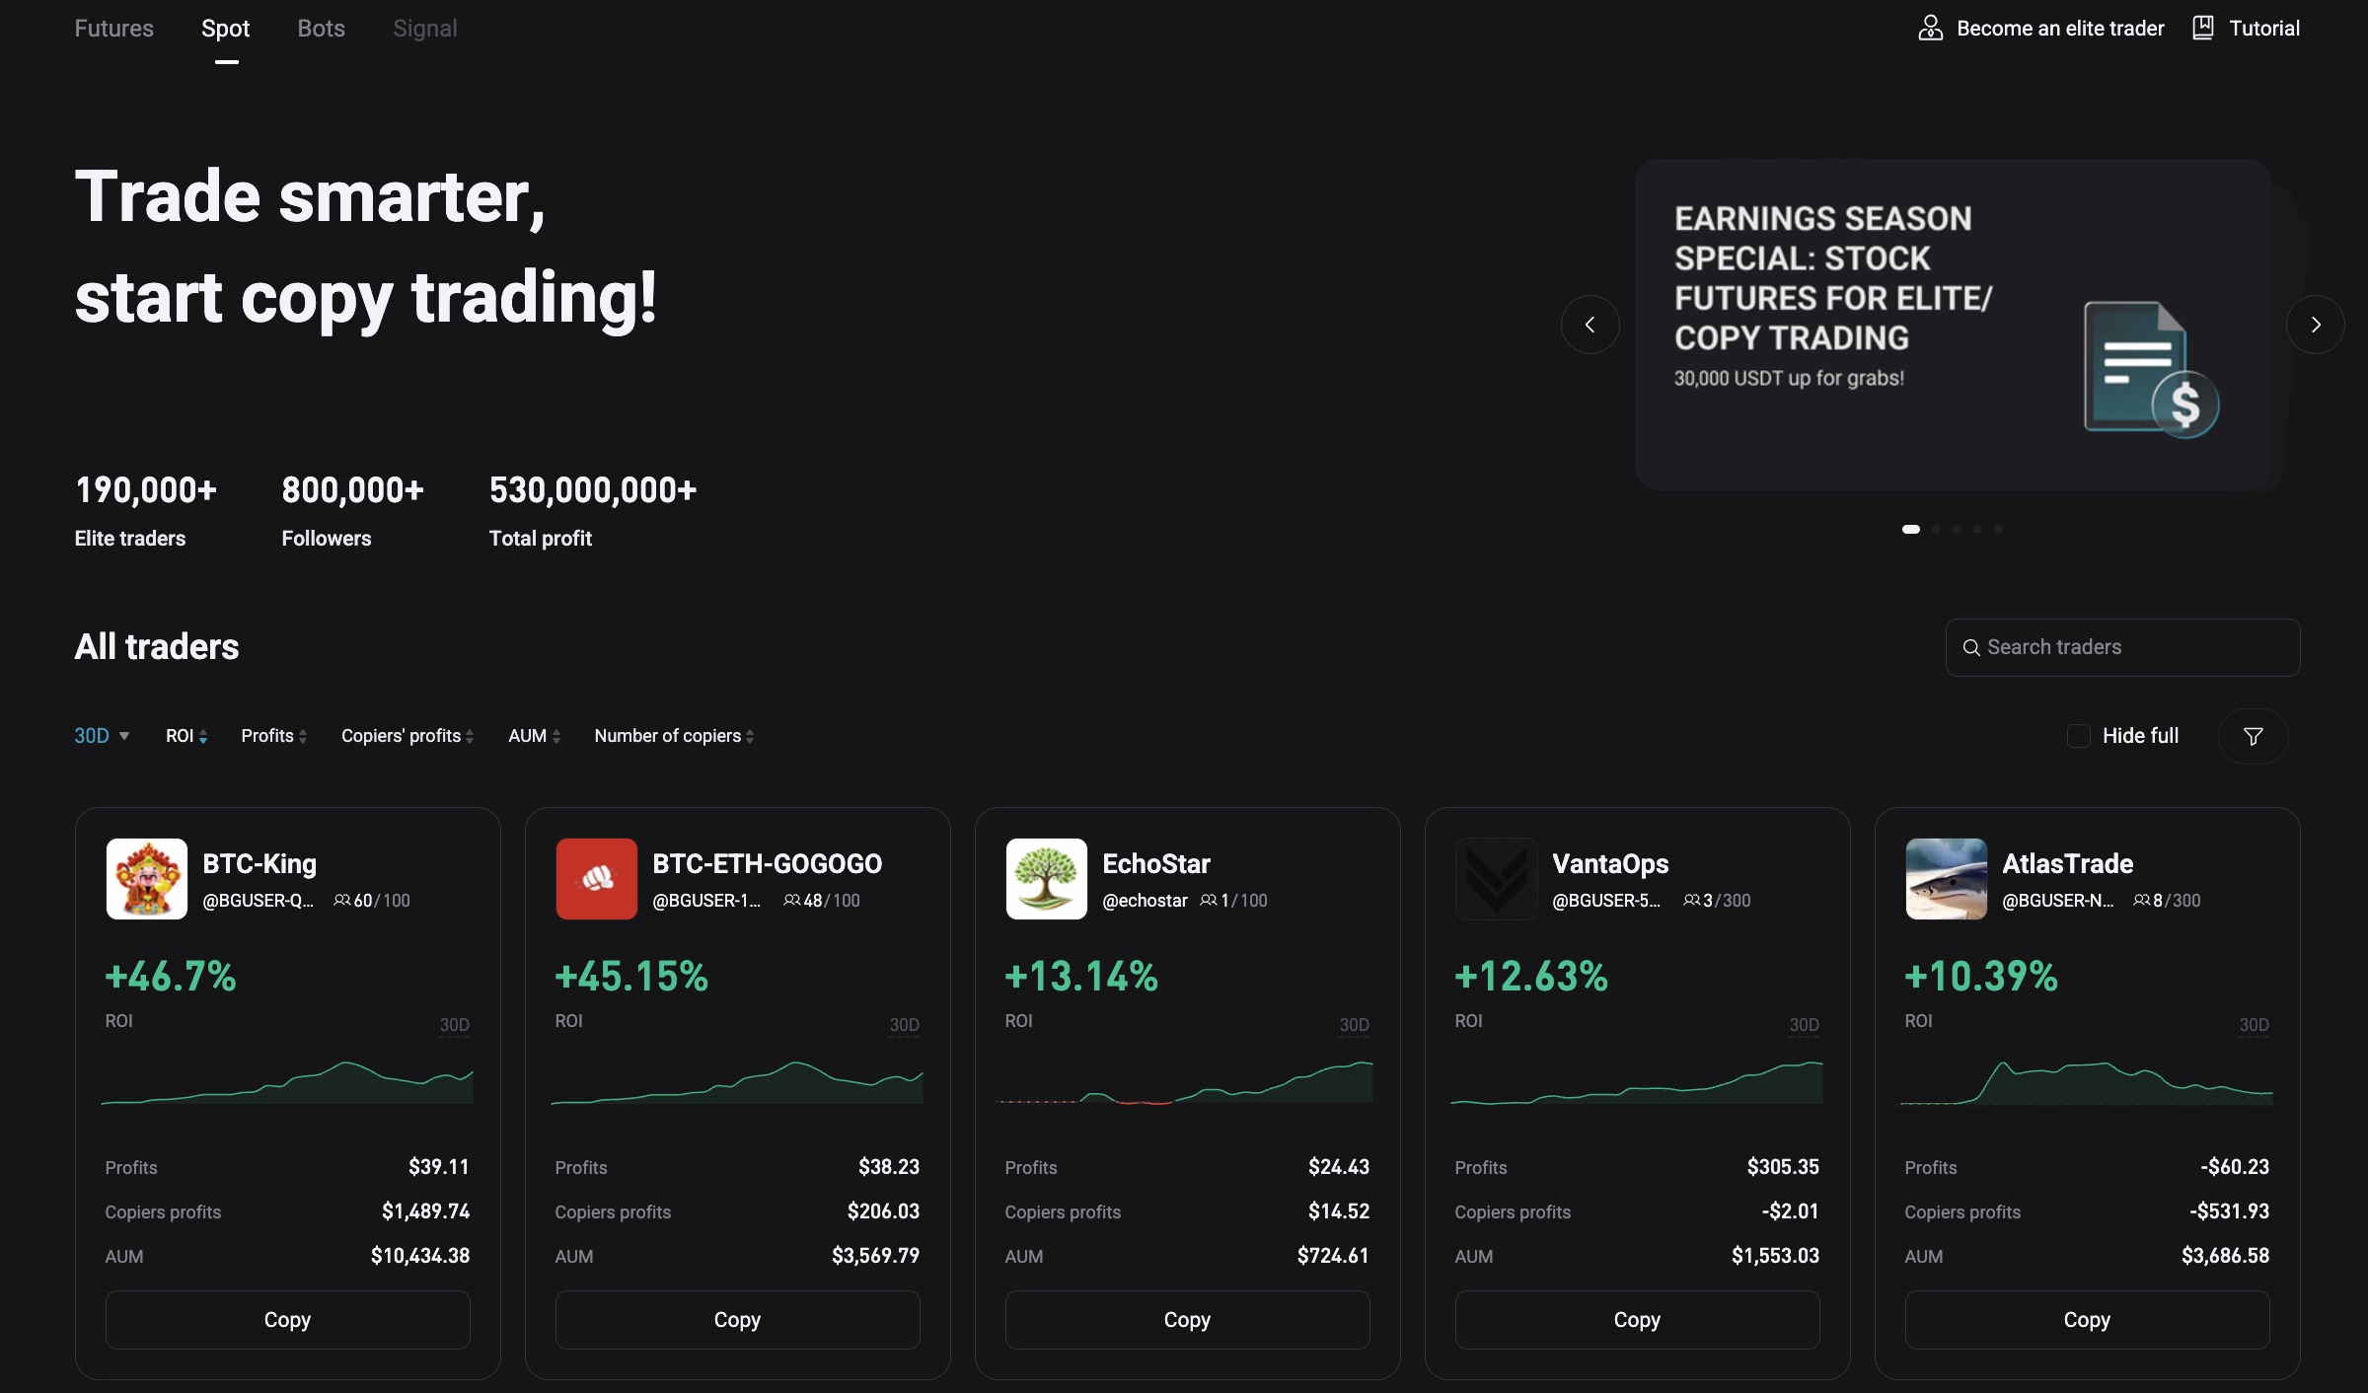This screenshot has width=2368, height=1393.
Task: Copy the AtlasTrade trader
Action: (2087, 1319)
